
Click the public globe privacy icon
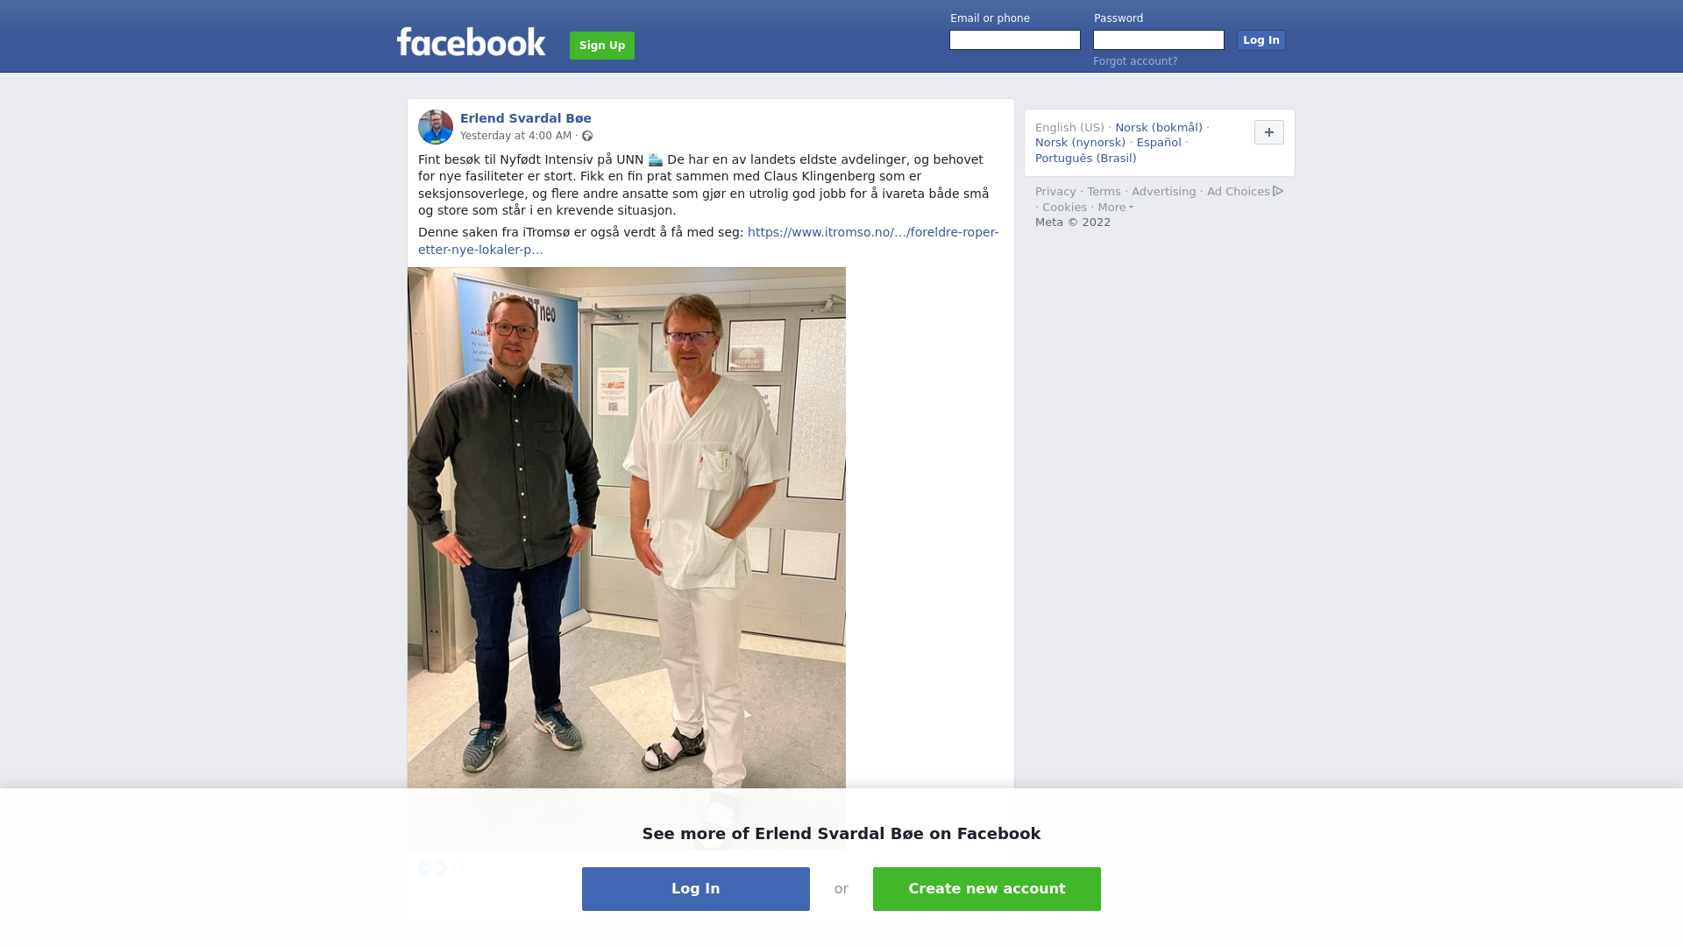click(x=587, y=136)
